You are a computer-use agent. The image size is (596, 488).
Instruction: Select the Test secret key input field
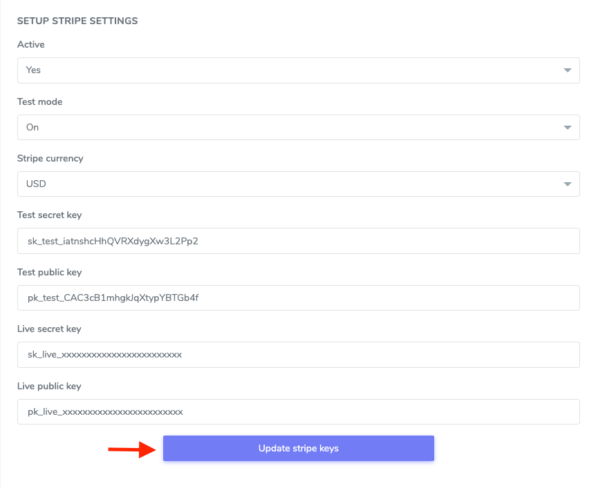(298, 240)
